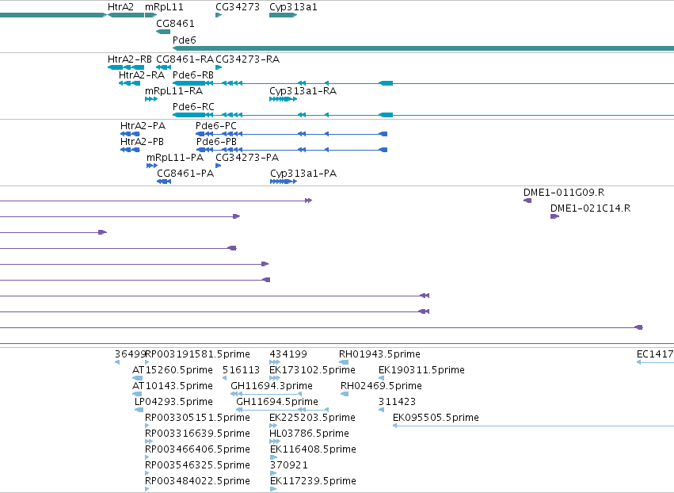
Task: Click the HtrA2-PA protein label
Action: click(143, 125)
